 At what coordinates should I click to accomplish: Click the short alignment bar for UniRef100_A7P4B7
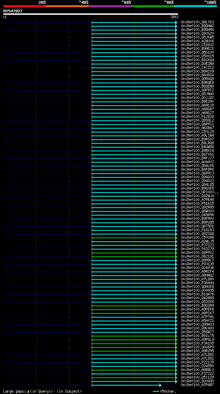126,385
